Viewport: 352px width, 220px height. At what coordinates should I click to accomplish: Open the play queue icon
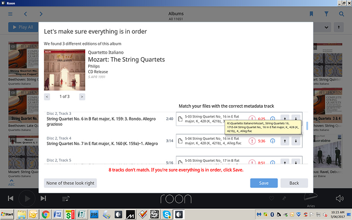pyautogui.click(x=65, y=199)
